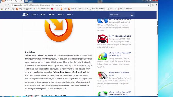Image resolution: width=173 pixels, height=97 pixels.
Task: Open Internet Download Manager IDM 6.27 Crack link
Action: [x=120, y=54]
